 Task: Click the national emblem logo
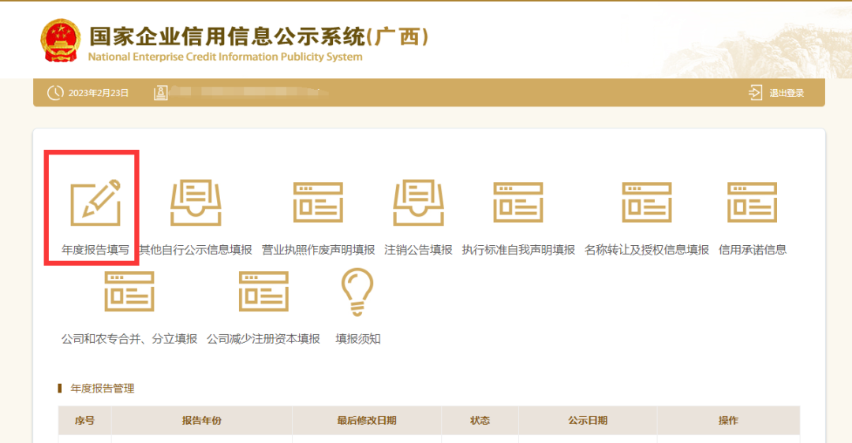[x=60, y=41]
